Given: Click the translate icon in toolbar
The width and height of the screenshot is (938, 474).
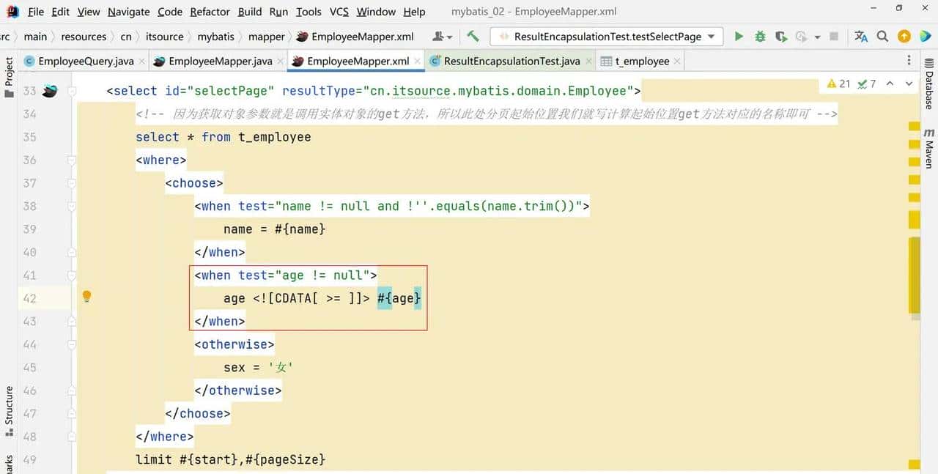Looking at the screenshot, I should click(861, 37).
